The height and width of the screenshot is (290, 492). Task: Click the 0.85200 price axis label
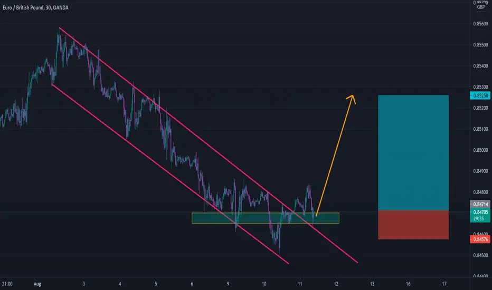(480, 108)
